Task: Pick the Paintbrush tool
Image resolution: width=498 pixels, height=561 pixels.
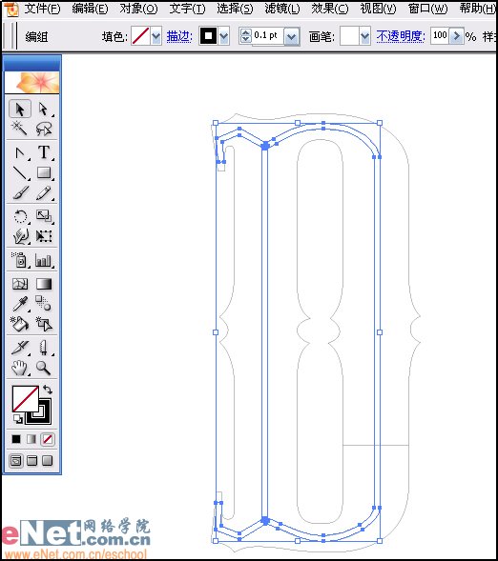Action: pyautogui.click(x=20, y=193)
